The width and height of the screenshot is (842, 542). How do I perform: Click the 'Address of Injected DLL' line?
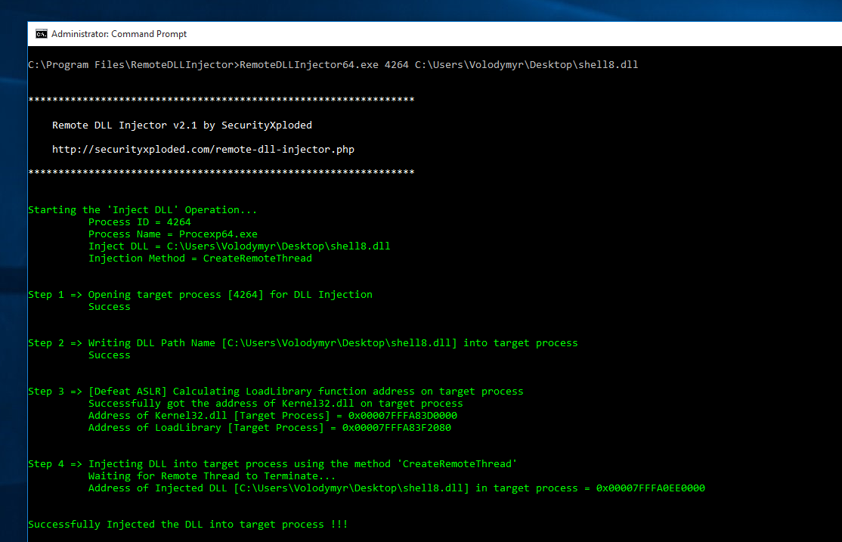click(397, 488)
